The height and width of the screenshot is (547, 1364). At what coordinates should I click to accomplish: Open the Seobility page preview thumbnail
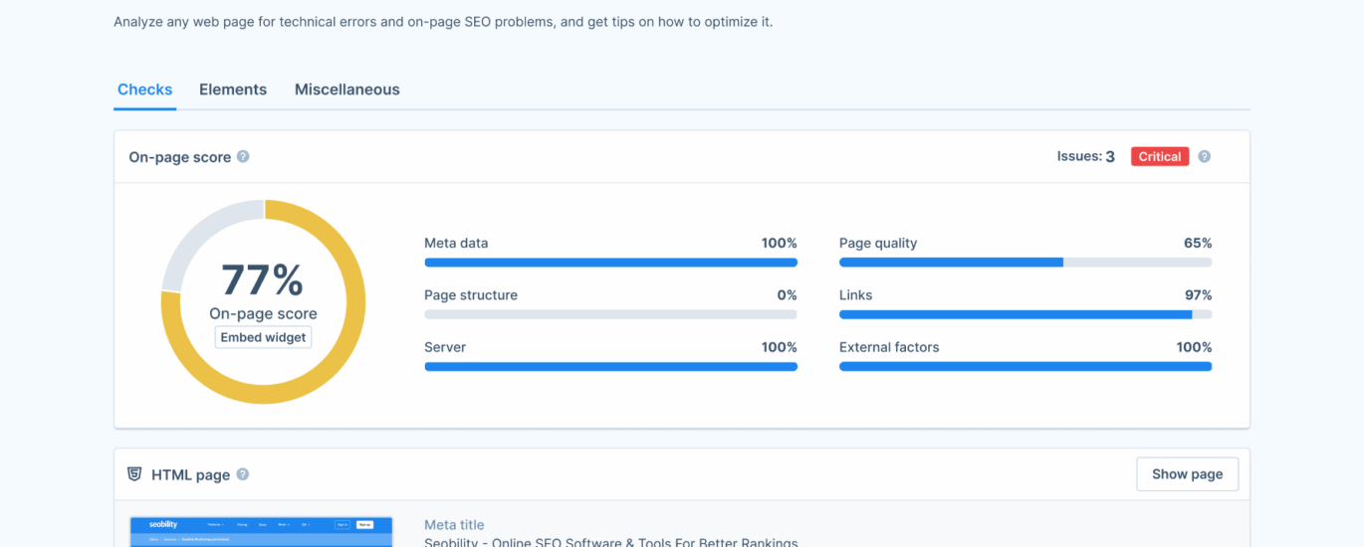(262, 531)
